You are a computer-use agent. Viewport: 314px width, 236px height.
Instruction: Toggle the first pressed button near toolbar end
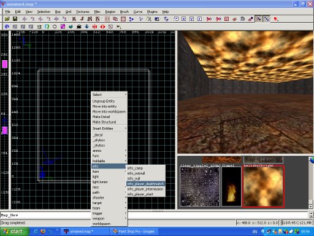(x=259, y=19)
